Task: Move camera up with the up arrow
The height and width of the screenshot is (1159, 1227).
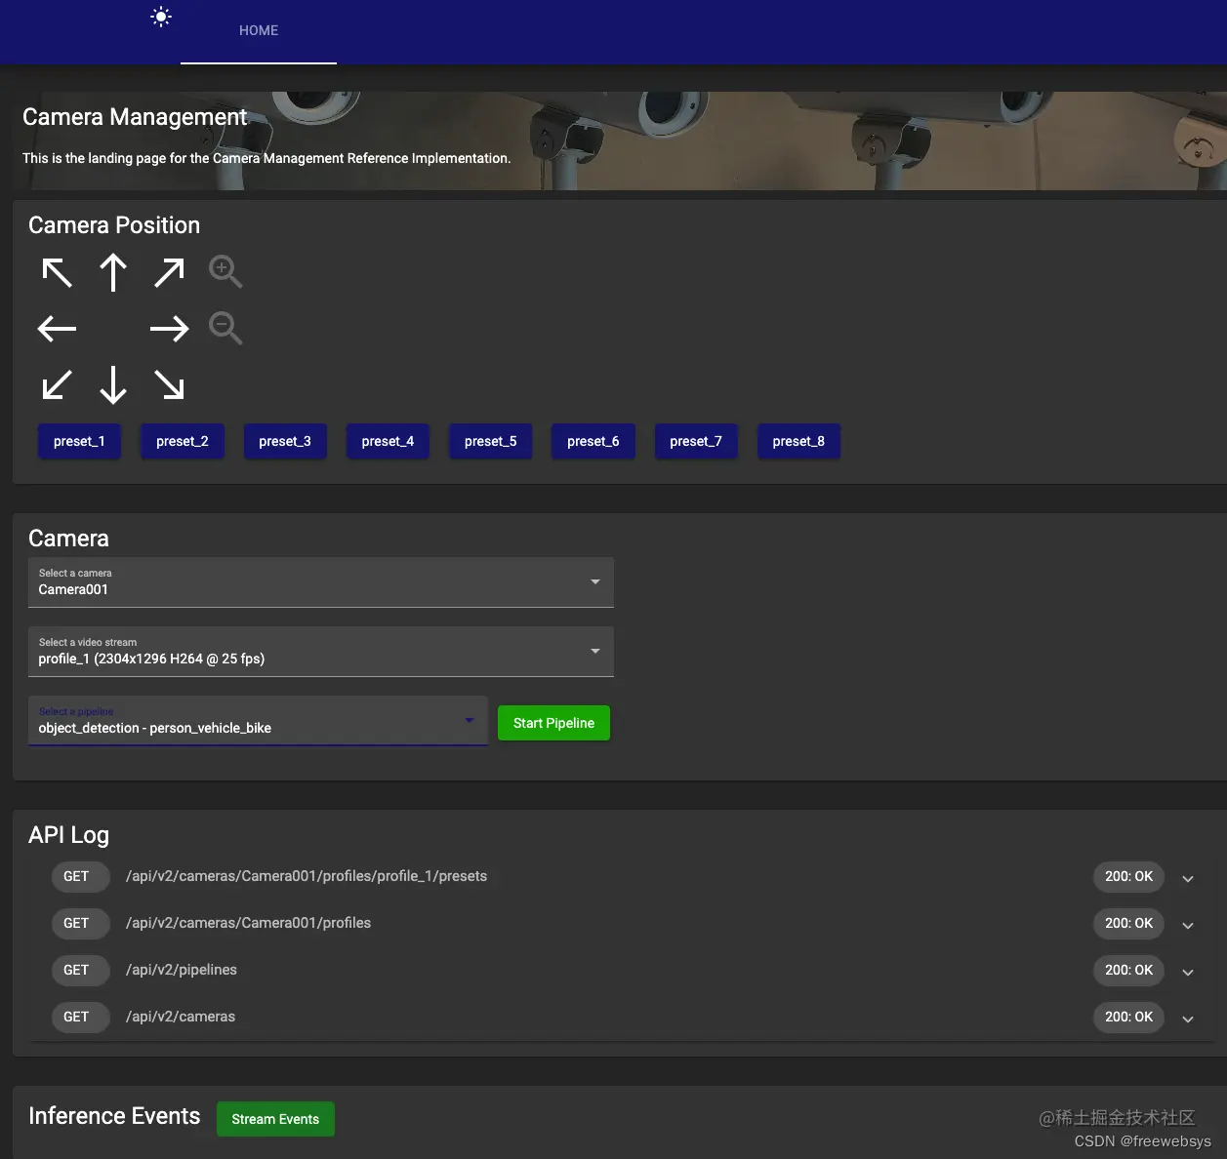Action: pyautogui.click(x=113, y=272)
